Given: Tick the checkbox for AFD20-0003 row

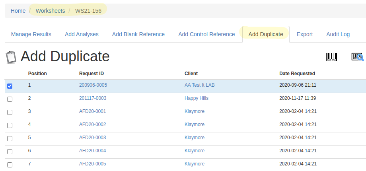Looking at the screenshot, I should click(x=10, y=138).
